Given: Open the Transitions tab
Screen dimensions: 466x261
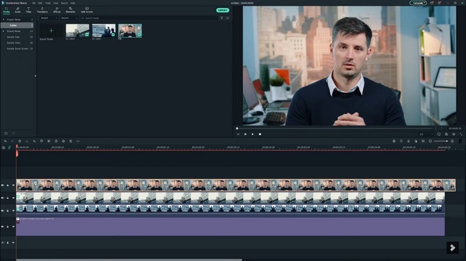Looking at the screenshot, I should pyautogui.click(x=42, y=10).
